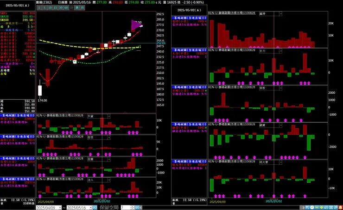
Task: Switch chart to 1-minute timeframe
Action: click(39, 8)
